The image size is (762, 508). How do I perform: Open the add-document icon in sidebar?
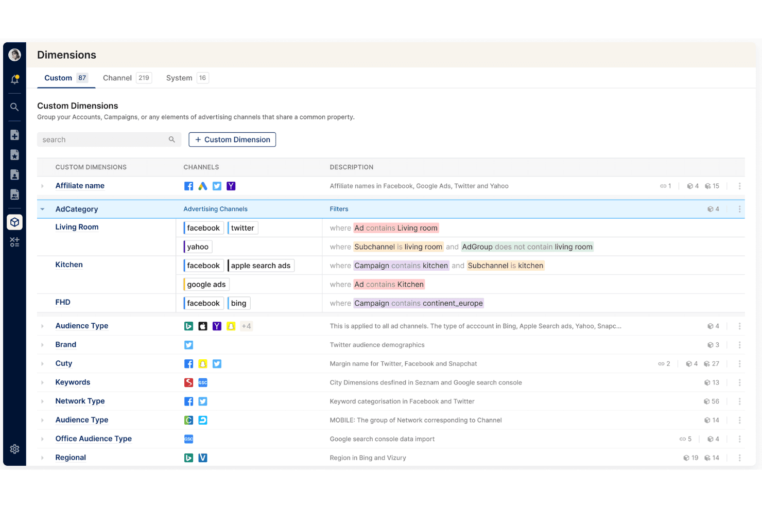point(14,135)
